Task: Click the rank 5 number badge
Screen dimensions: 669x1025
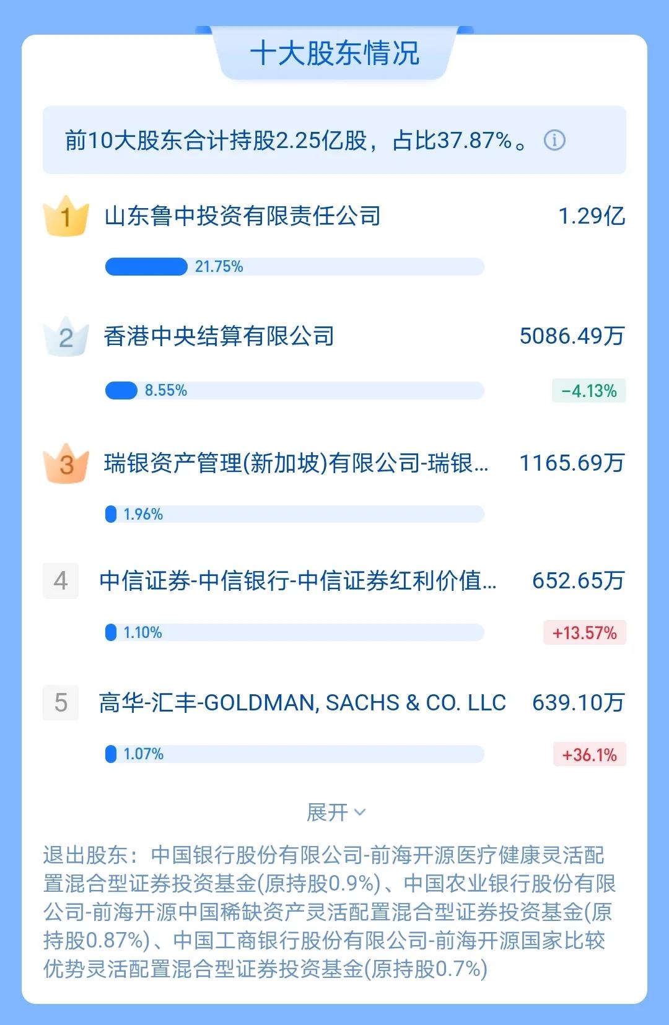Action: 61,703
